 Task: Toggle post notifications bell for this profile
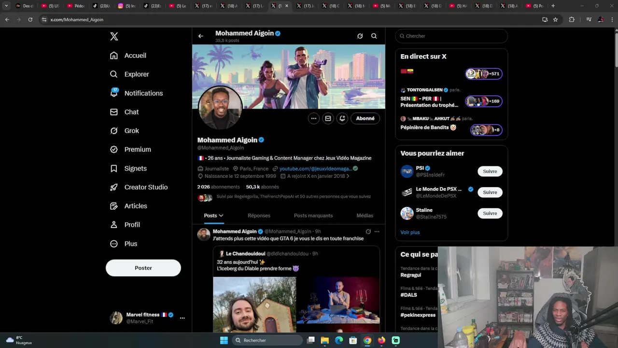point(342,118)
